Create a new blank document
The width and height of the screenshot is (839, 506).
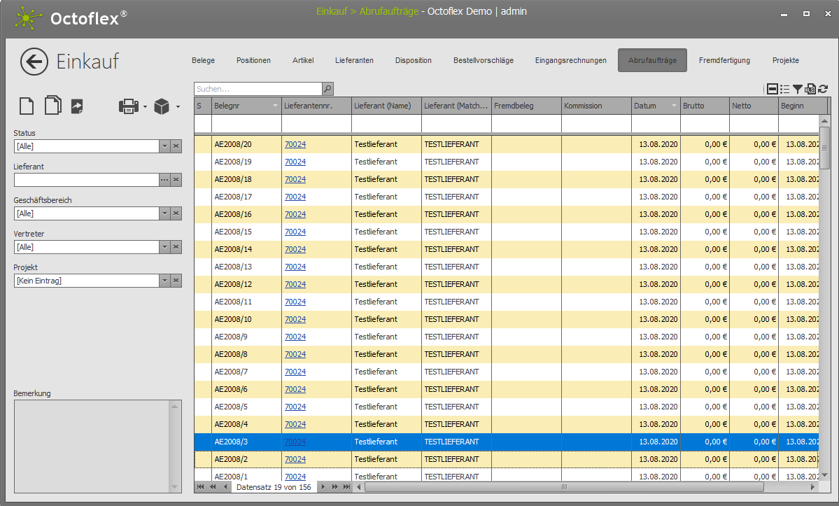tap(26, 106)
